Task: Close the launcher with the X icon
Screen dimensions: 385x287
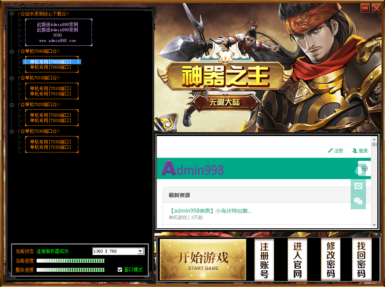Action: coord(376,8)
